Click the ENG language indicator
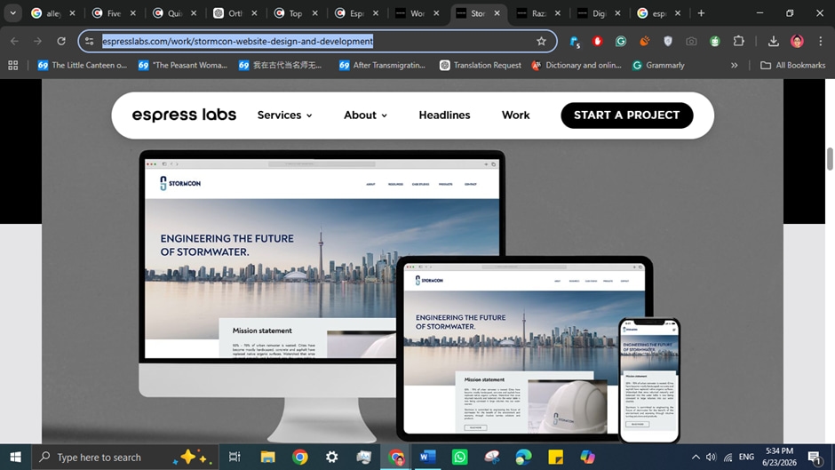835x470 pixels. coord(746,457)
